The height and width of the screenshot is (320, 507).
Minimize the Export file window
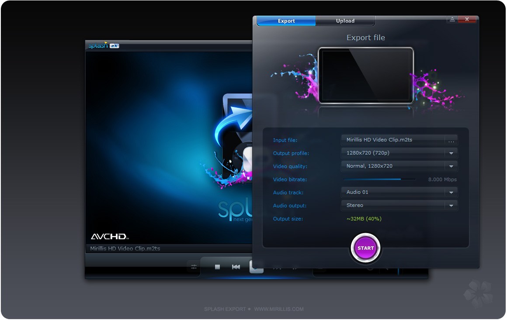coord(452,19)
